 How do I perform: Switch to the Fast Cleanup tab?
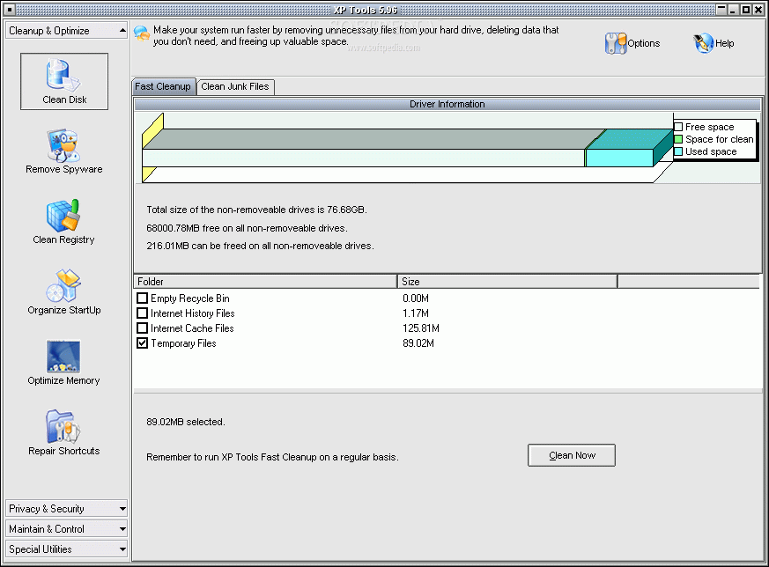[163, 87]
